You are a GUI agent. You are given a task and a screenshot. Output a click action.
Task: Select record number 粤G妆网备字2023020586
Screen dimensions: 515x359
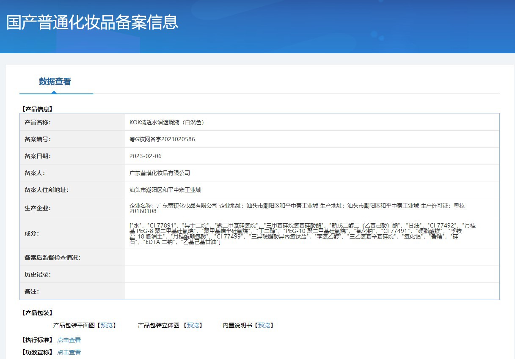tap(162, 139)
